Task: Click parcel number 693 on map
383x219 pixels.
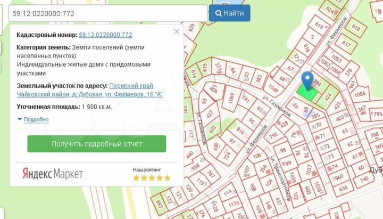Action: coord(159,205)
